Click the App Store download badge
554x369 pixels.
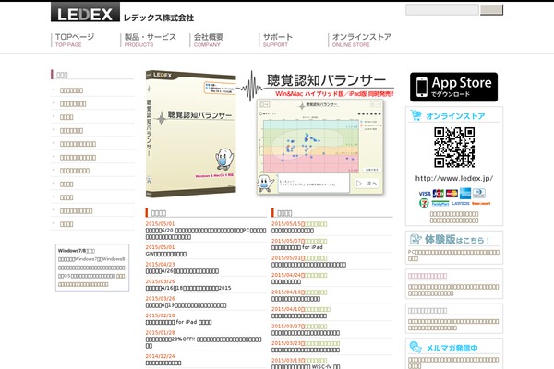453,88
